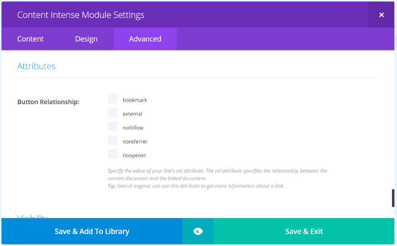Toggle the noreferrer checkbox
The image size is (397, 246).
pyautogui.click(x=113, y=141)
